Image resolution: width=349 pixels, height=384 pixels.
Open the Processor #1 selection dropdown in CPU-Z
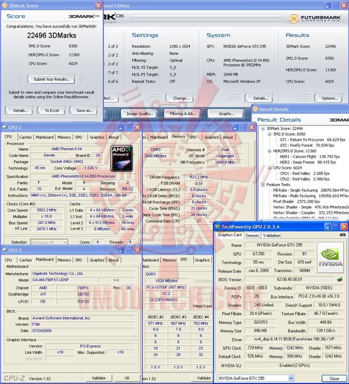[65, 242]
